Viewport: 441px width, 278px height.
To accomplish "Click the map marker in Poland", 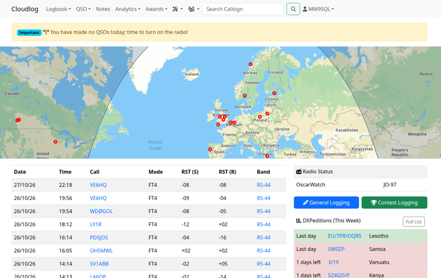I will (260, 117).
